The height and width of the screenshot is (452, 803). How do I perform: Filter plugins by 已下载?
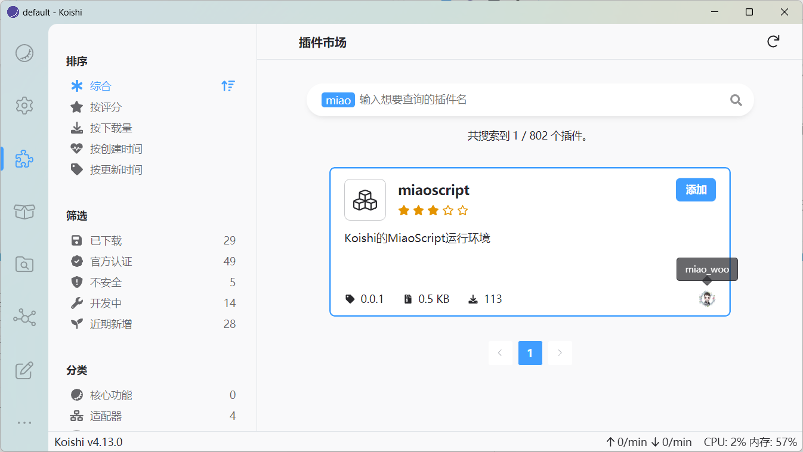[152, 240]
